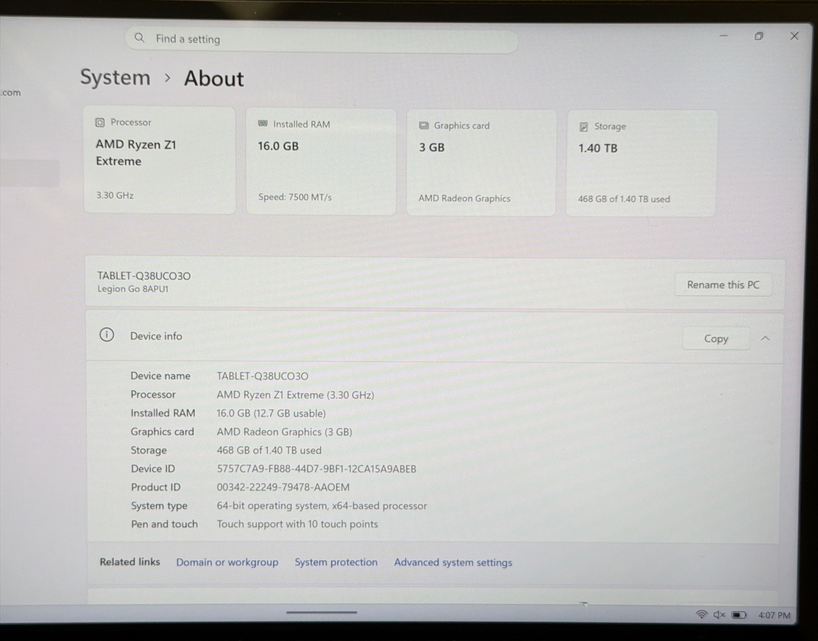818x641 pixels.
Task: Click the Graphics card icon
Action: (424, 125)
